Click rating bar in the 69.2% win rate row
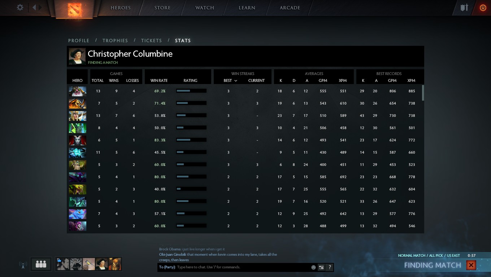Image resolution: width=491 pixels, height=277 pixels. 191,91
